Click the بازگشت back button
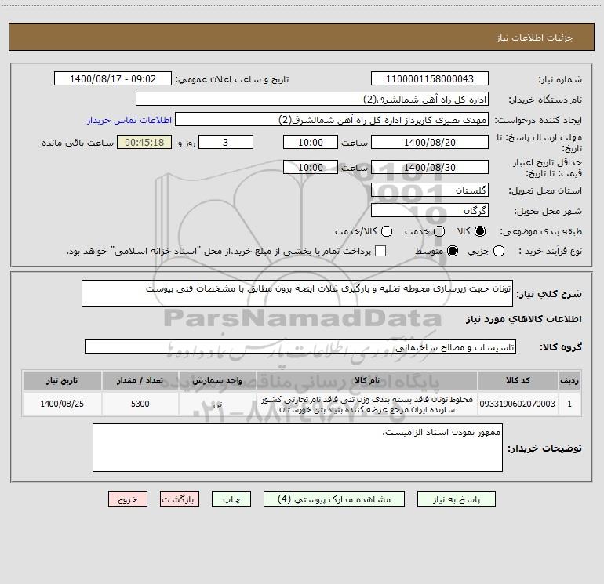The width and height of the screenshot is (604, 584). (x=180, y=499)
